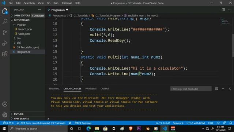
Task: Open the Extensions view
Action: (5, 54)
